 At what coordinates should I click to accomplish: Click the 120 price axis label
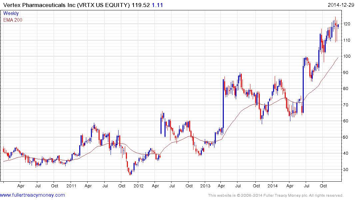pos(347,24)
